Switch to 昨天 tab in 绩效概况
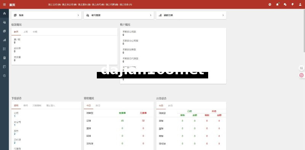Screen dimensions: 305x150 16,32
